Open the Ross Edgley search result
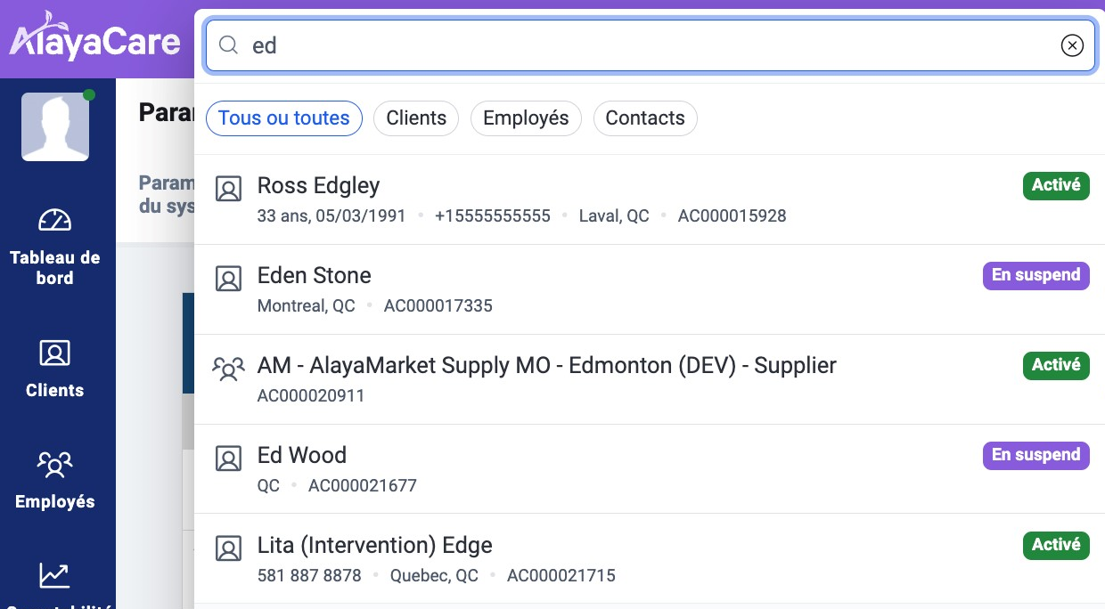 tap(318, 185)
